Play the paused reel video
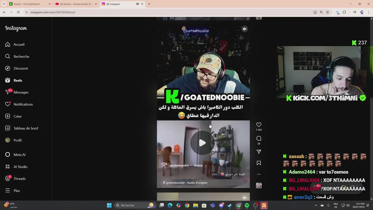 tap(202, 143)
